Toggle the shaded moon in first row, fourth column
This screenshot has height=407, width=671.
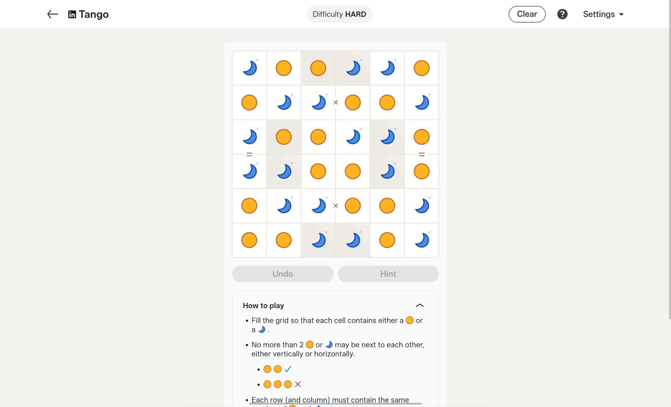click(x=353, y=68)
